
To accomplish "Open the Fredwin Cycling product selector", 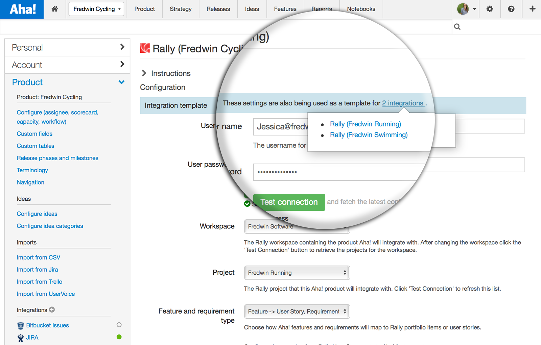I will [x=96, y=9].
